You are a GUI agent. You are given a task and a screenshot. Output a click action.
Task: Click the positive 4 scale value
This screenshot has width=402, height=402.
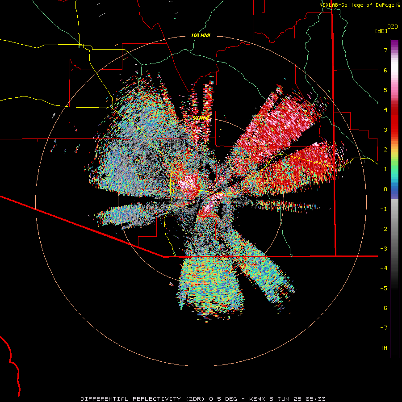point(385,110)
